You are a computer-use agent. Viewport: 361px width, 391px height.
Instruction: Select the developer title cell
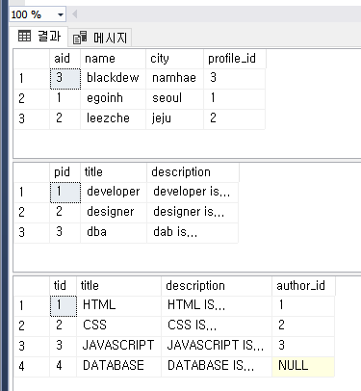pos(114,192)
